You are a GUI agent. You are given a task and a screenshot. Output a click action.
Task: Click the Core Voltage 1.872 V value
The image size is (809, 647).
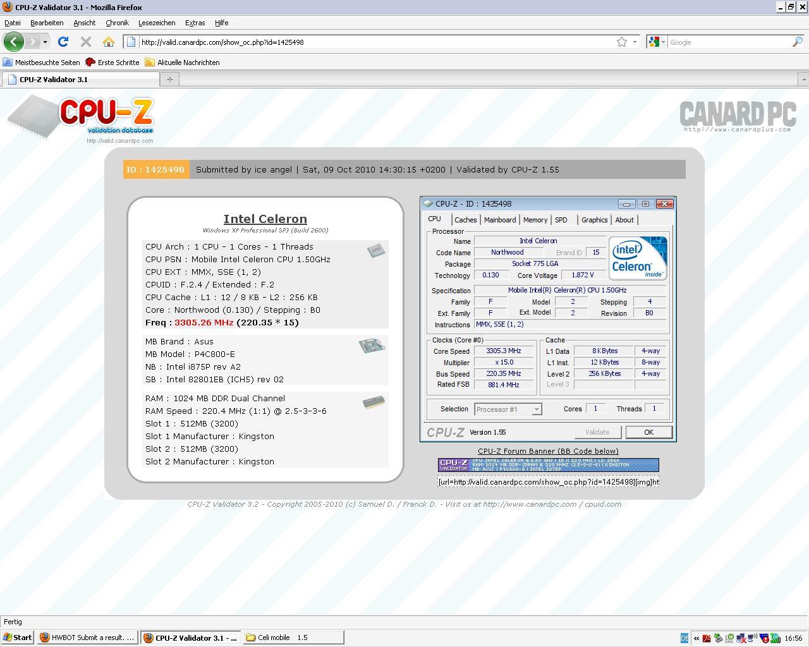point(583,275)
